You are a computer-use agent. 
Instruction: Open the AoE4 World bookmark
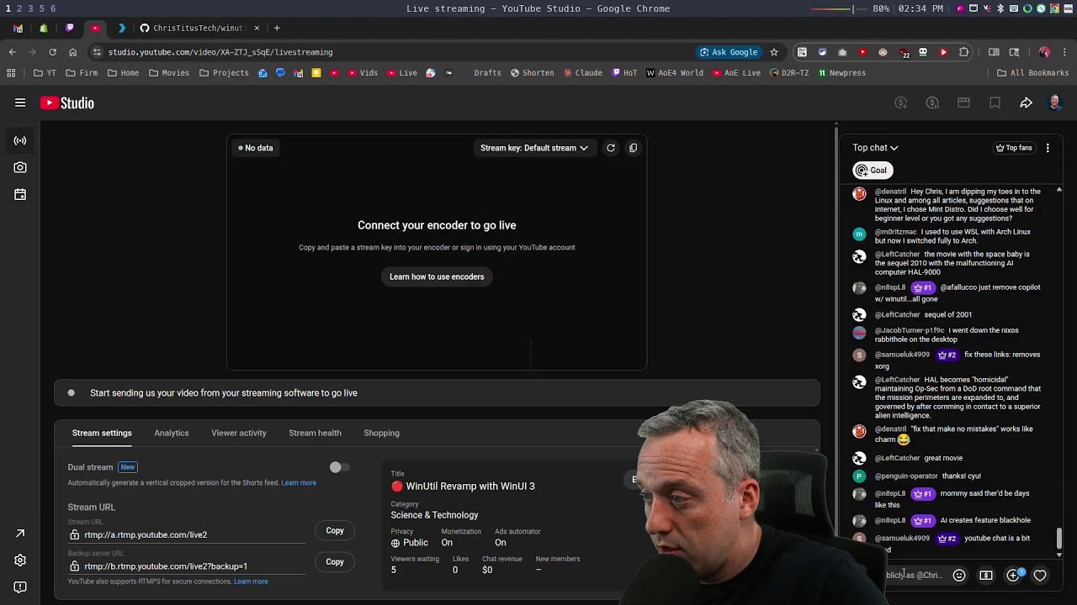[x=675, y=73]
